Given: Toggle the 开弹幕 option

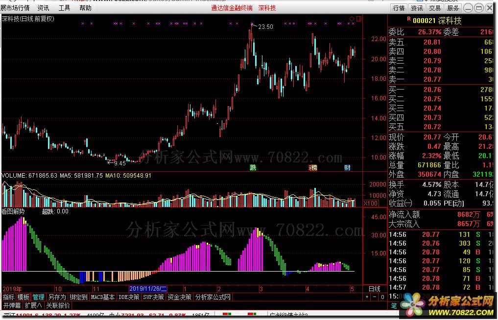Looking at the screenshot, I should [12, 305].
